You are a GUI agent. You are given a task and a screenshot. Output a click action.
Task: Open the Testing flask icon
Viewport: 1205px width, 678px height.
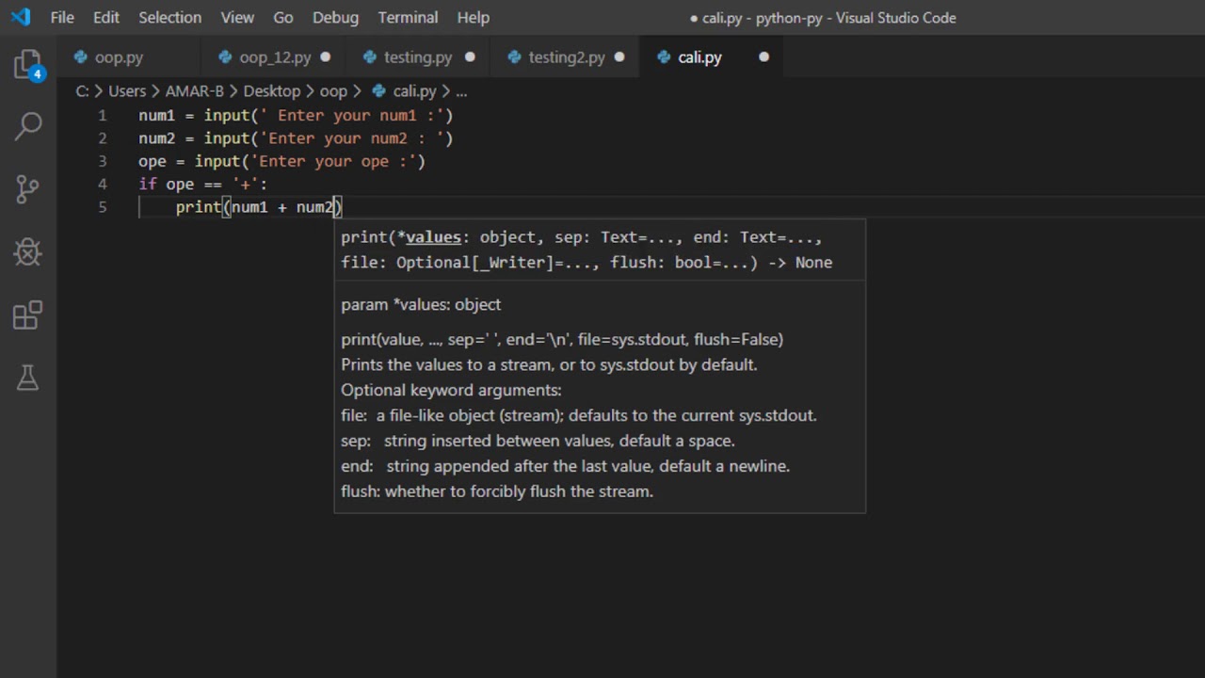point(28,377)
